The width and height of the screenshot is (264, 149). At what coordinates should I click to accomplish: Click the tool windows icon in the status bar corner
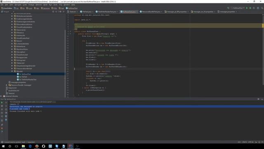coord(2,142)
